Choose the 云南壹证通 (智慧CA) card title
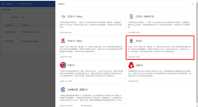Image resolution: width=198 pixels, height=107 pixels. pyautogui.click(x=78, y=90)
